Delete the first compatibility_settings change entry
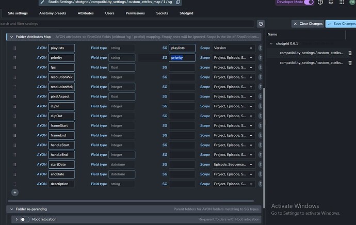 pyautogui.click(x=350, y=53)
